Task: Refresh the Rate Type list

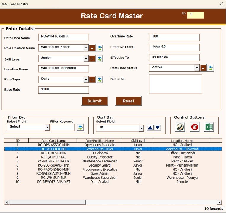Action: click(x=100, y=80)
